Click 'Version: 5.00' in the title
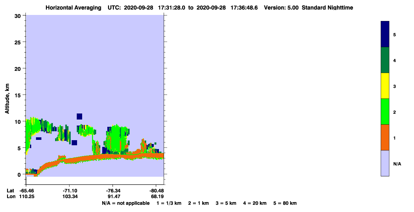 (281, 8)
